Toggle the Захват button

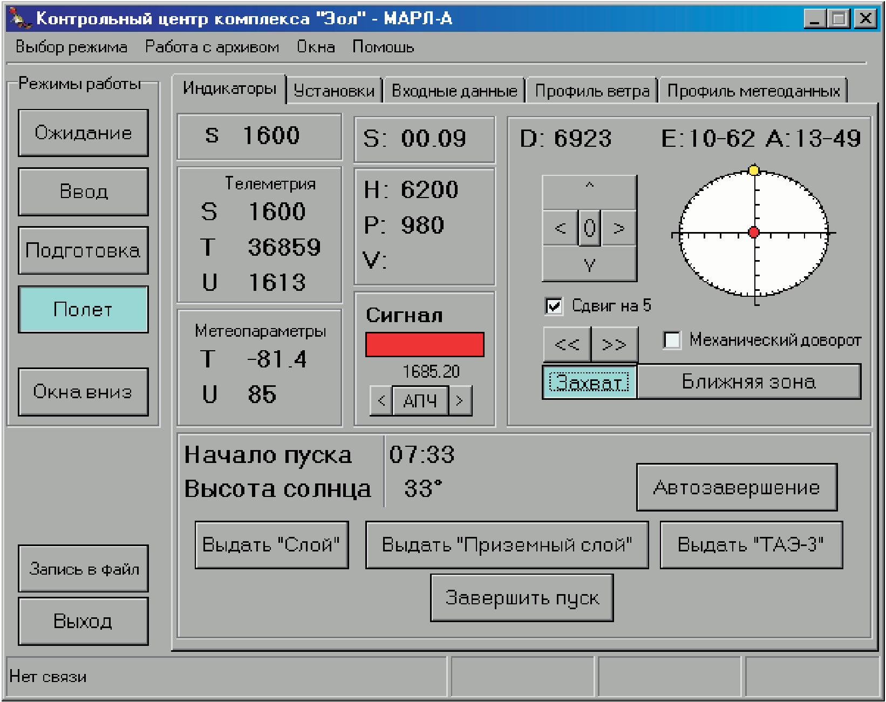pyautogui.click(x=589, y=382)
